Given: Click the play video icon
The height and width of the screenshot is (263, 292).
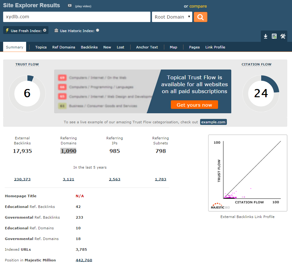Looking at the screenshot, I should pos(70,6).
